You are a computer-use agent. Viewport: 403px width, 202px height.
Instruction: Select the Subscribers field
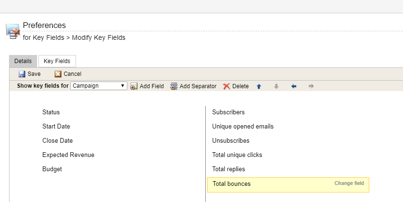tap(228, 112)
